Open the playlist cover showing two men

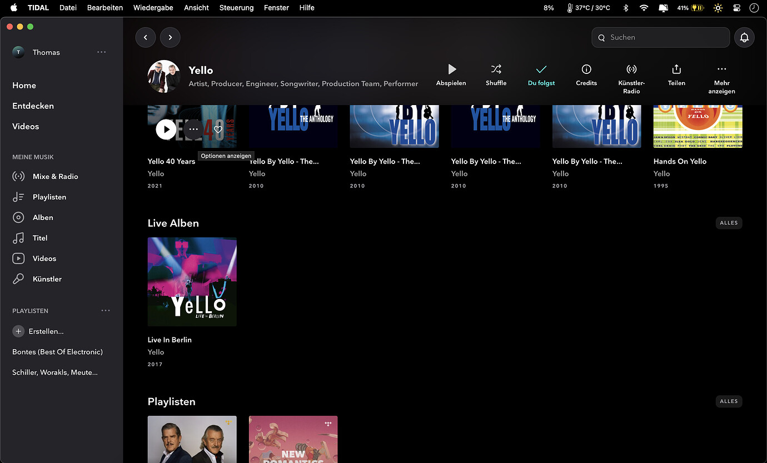tap(192, 439)
